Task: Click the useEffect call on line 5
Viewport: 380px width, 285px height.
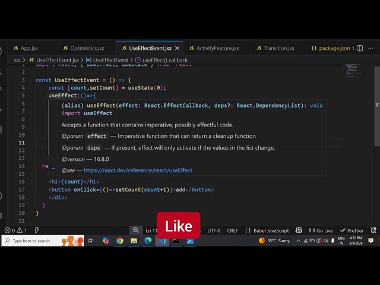Action: tap(62, 96)
